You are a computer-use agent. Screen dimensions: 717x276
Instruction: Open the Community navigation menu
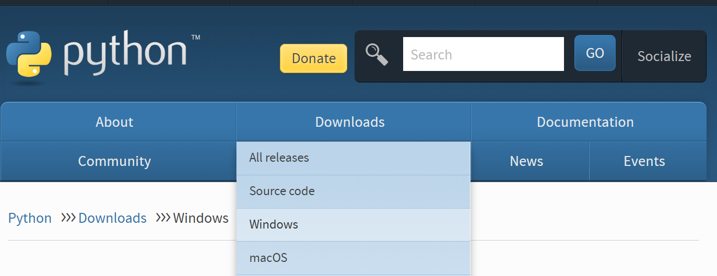tap(118, 161)
